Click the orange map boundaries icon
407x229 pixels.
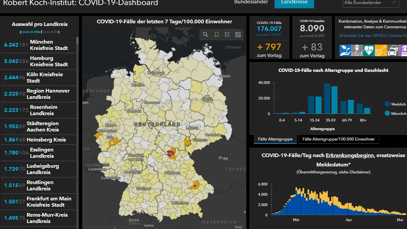(x=380, y=51)
